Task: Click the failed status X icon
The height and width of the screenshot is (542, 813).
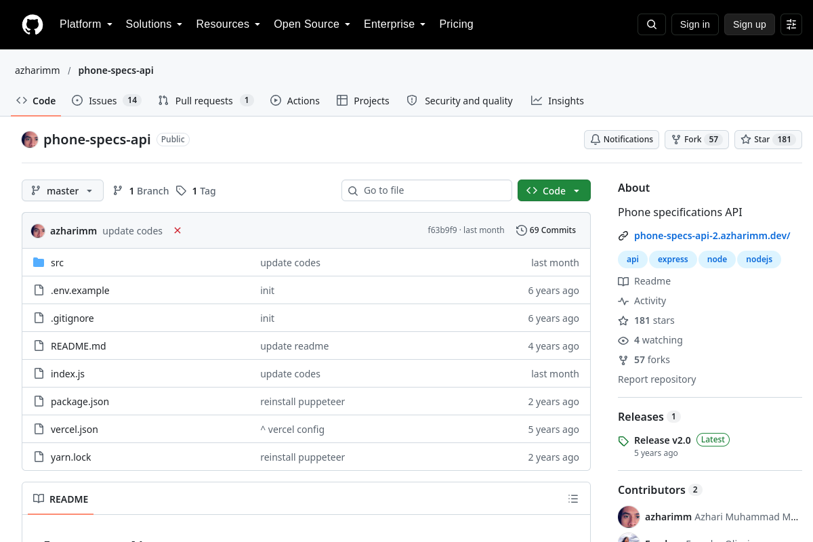Action: point(178,230)
